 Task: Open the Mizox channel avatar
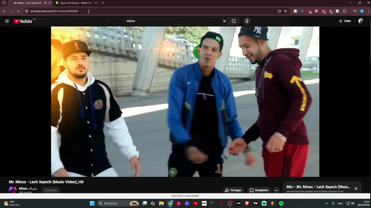pyautogui.click(x=12, y=190)
